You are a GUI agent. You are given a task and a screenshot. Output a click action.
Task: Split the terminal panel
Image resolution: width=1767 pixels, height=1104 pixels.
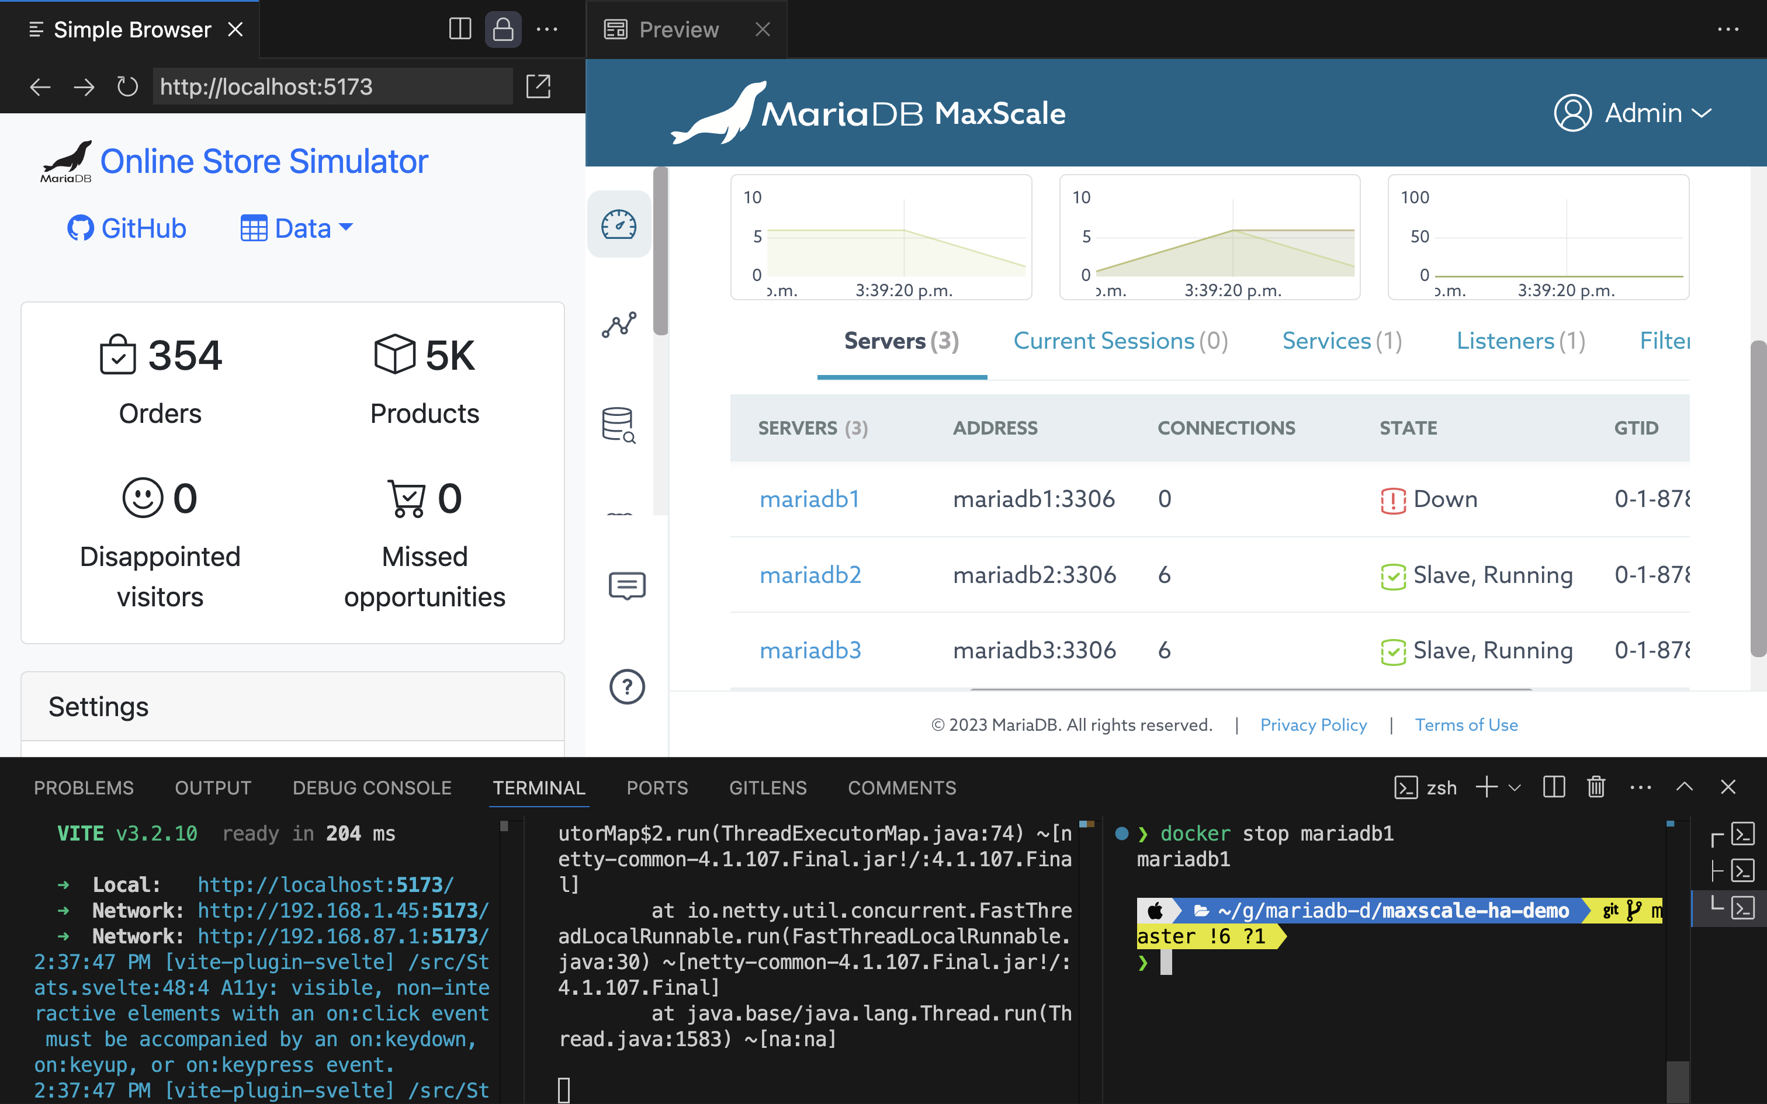(1554, 787)
